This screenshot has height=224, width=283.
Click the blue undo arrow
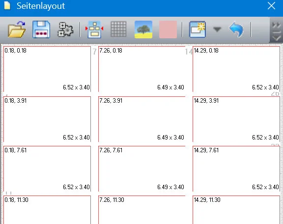pyautogui.click(x=236, y=29)
